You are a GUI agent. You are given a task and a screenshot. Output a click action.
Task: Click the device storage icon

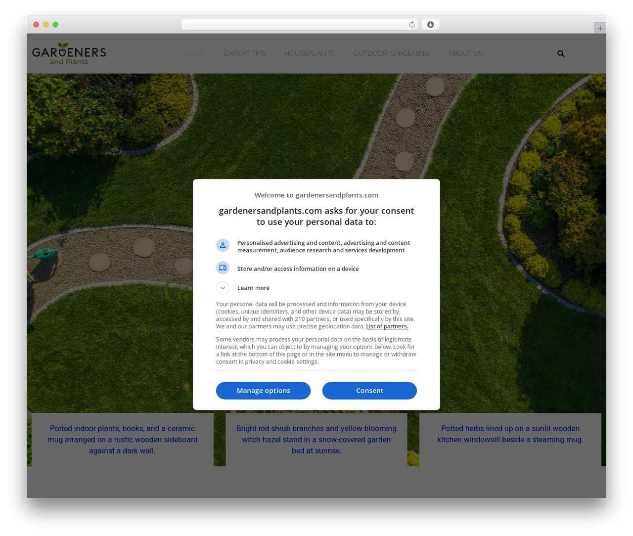coord(223,268)
